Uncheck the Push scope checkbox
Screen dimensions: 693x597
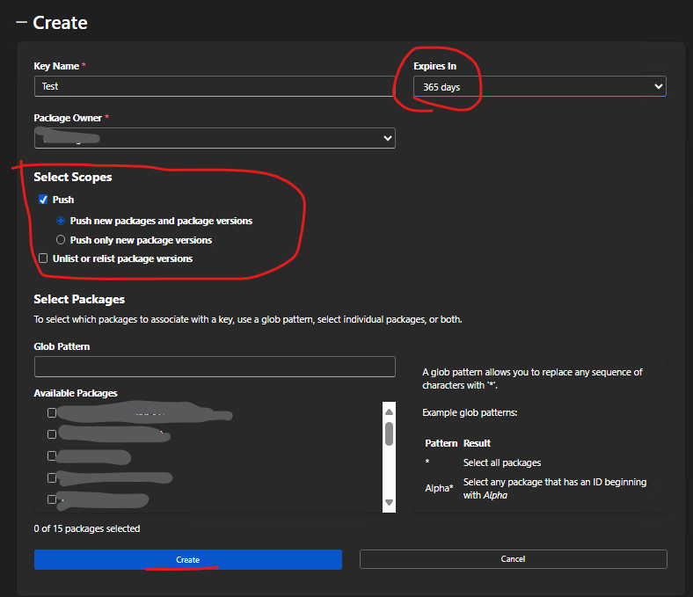[43, 200]
